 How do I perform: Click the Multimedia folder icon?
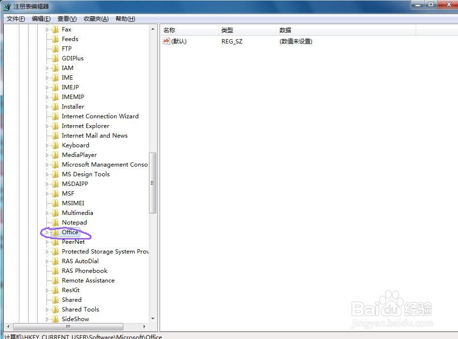tap(56, 213)
